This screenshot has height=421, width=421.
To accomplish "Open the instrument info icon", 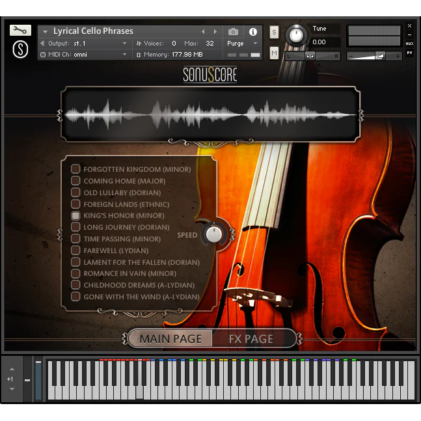I will [253, 31].
